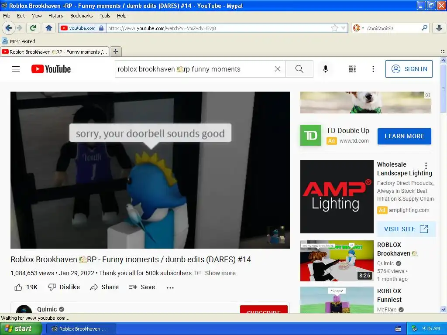
Task: Open more actions ellipsis under video
Action: click(170, 288)
